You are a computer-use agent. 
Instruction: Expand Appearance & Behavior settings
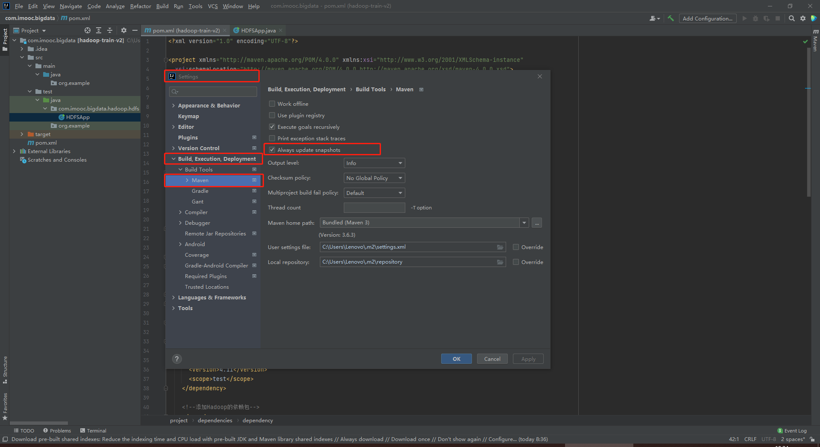click(173, 105)
